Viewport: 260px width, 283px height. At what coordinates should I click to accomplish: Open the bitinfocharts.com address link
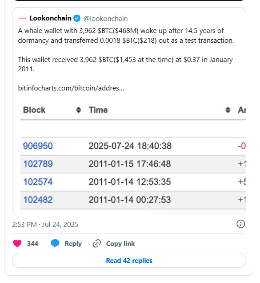pyautogui.click(x=71, y=88)
